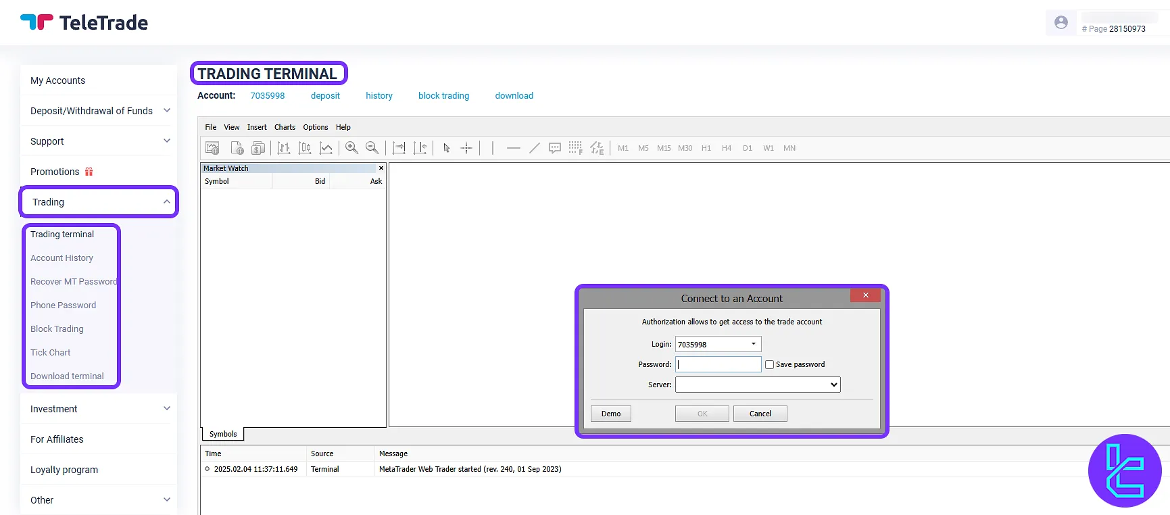Switch to bar chart view icon
Viewport: 1170px width, 515px height.
point(284,148)
